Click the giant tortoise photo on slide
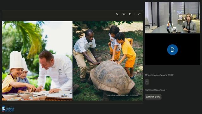 (108, 61)
